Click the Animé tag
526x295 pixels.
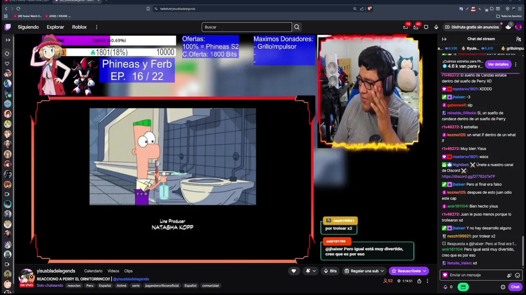pyautogui.click(x=121, y=286)
